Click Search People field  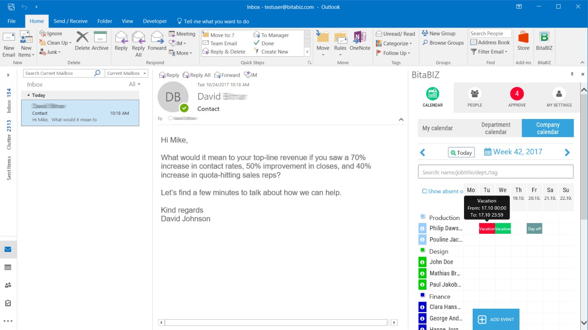pos(491,34)
